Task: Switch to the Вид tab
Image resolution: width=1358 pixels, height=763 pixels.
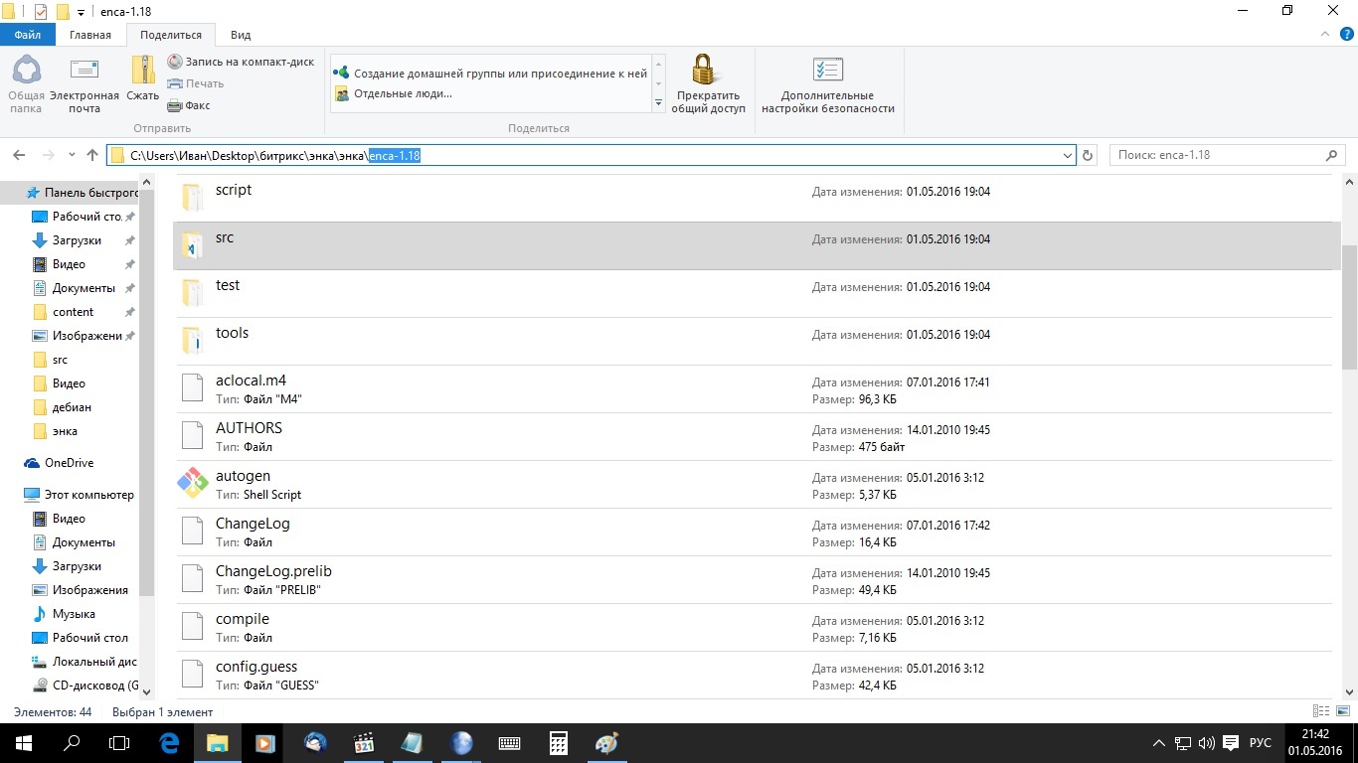Action: point(241,35)
